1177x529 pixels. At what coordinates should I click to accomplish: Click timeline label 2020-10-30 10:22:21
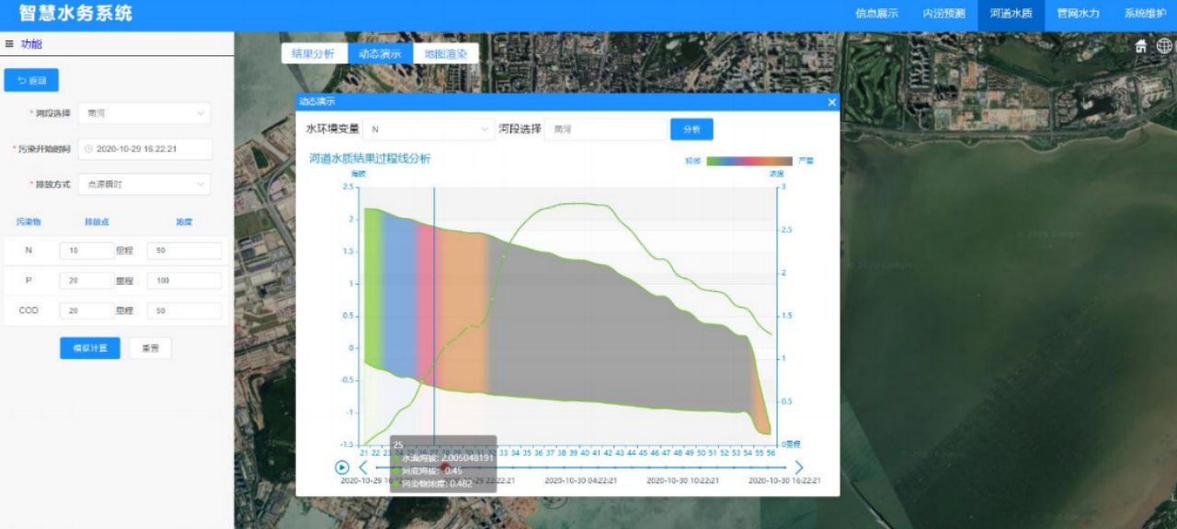[x=682, y=479]
